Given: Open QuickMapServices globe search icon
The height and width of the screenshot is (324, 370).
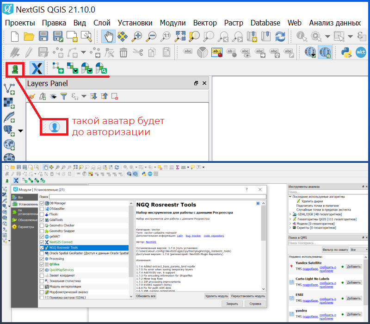Looking at the screenshot, I should pos(325,52).
